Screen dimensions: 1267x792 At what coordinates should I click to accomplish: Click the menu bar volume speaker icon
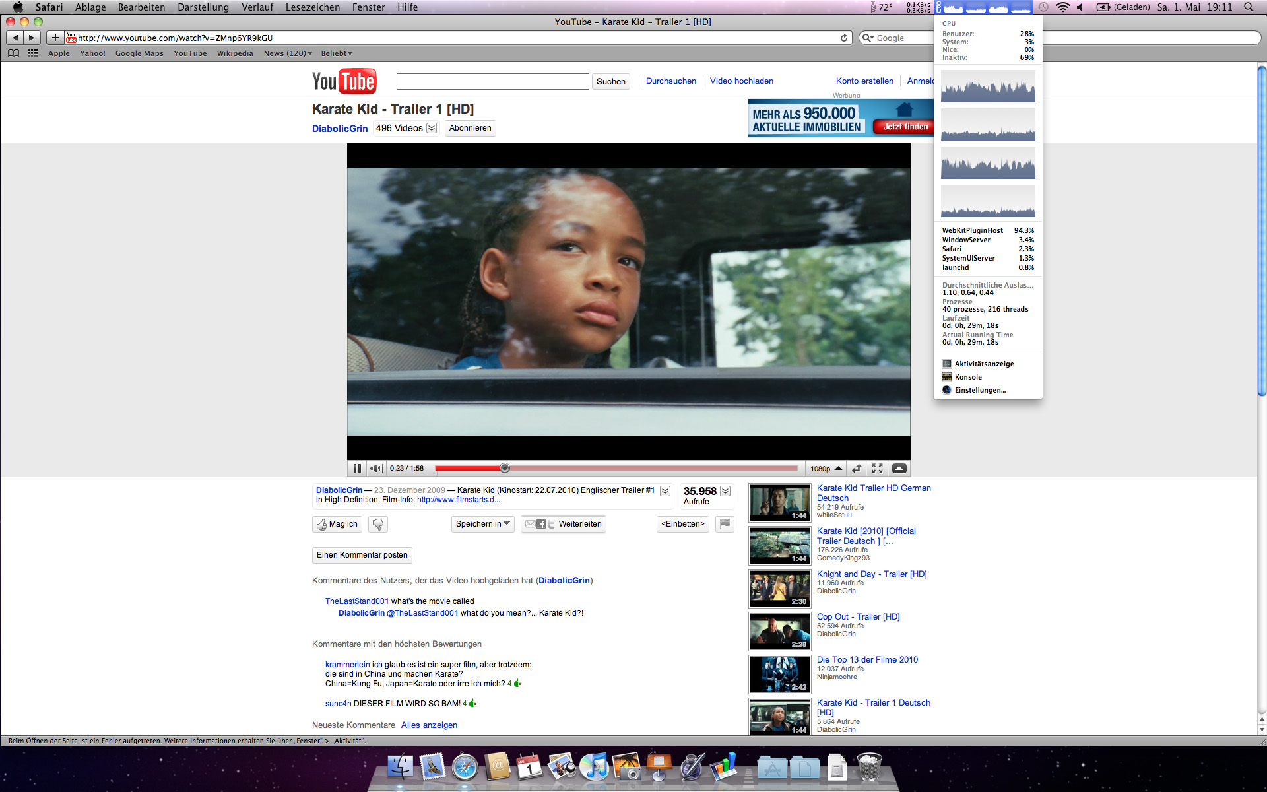pos(1080,7)
